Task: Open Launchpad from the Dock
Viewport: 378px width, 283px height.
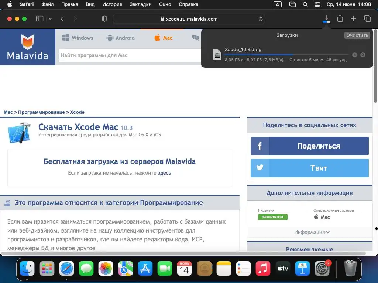Action: [47, 268]
